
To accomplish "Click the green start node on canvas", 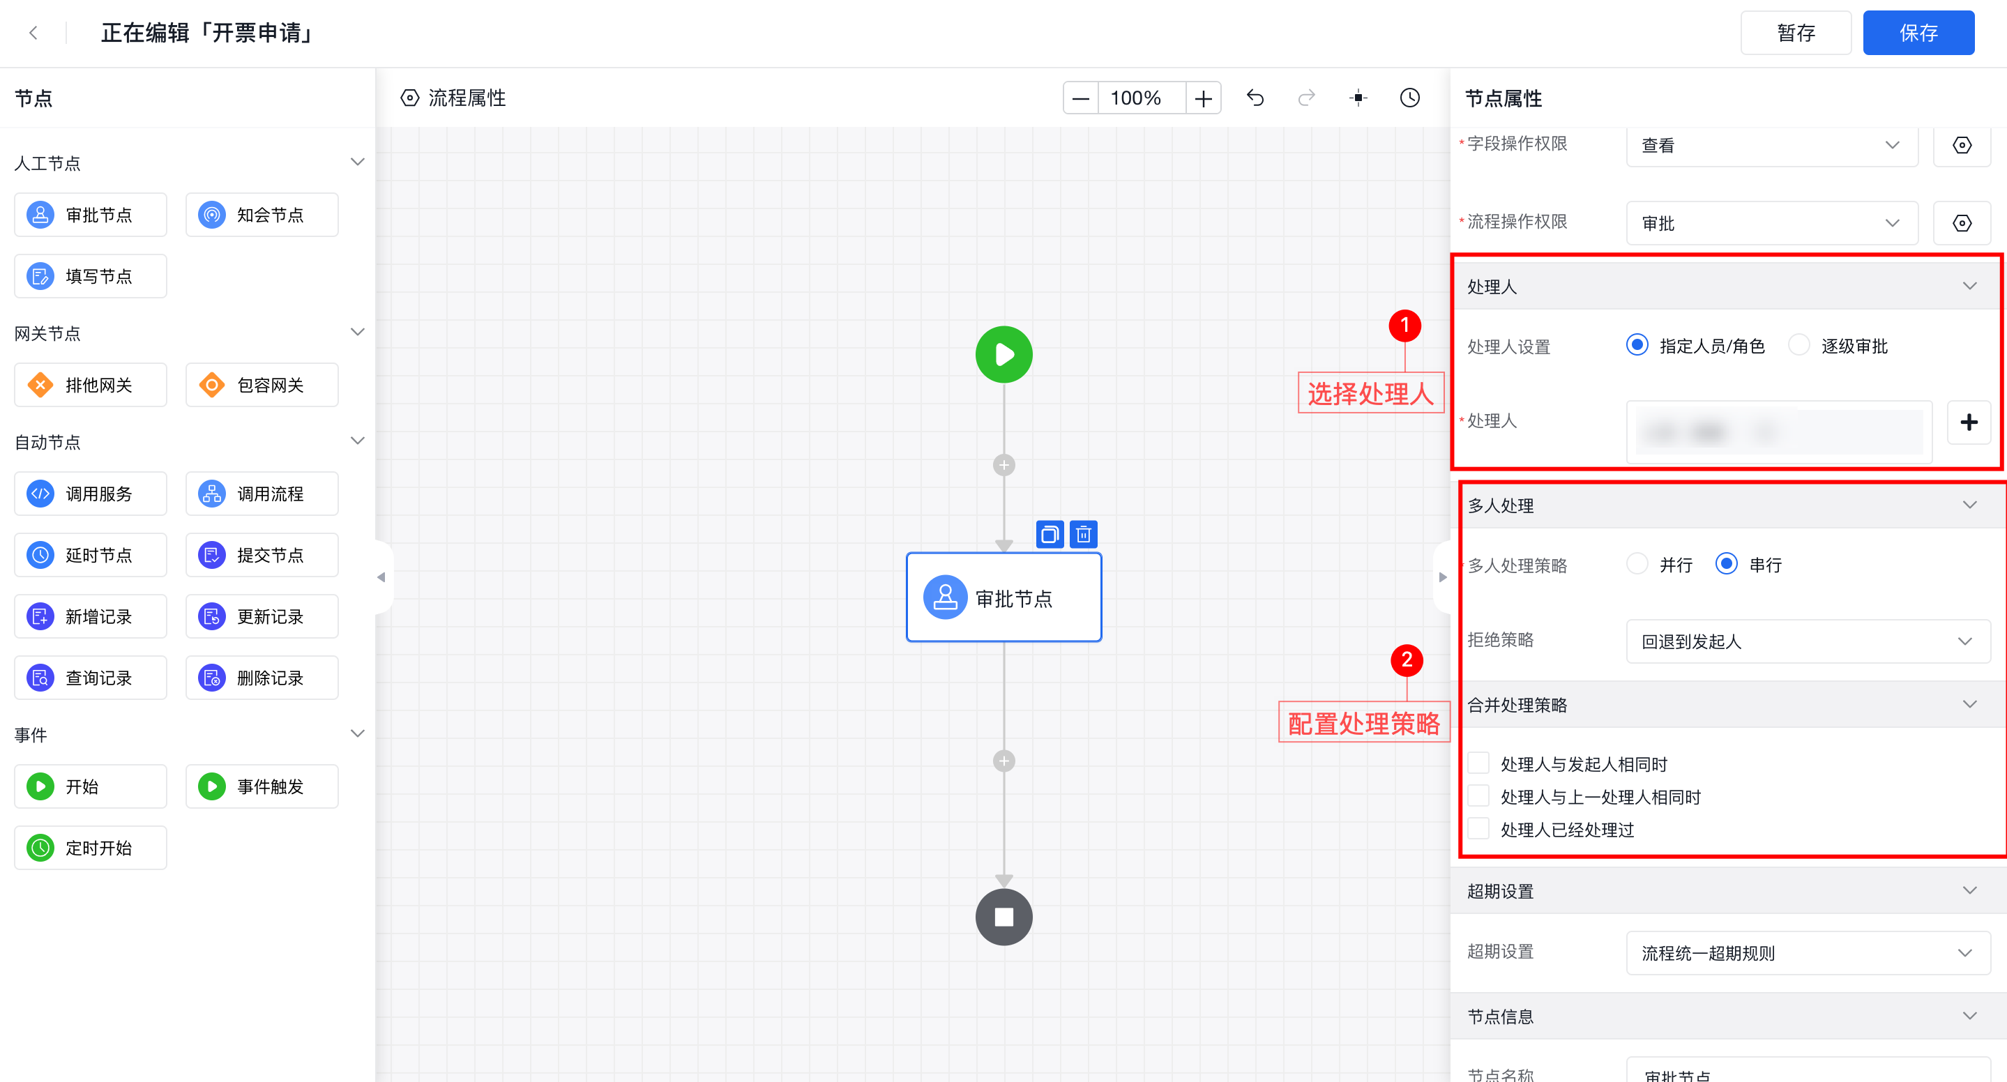I will point(1003,354).
